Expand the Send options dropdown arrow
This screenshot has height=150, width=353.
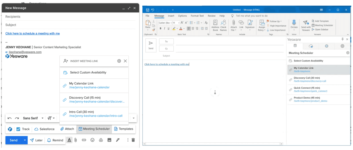click(25, 140)
